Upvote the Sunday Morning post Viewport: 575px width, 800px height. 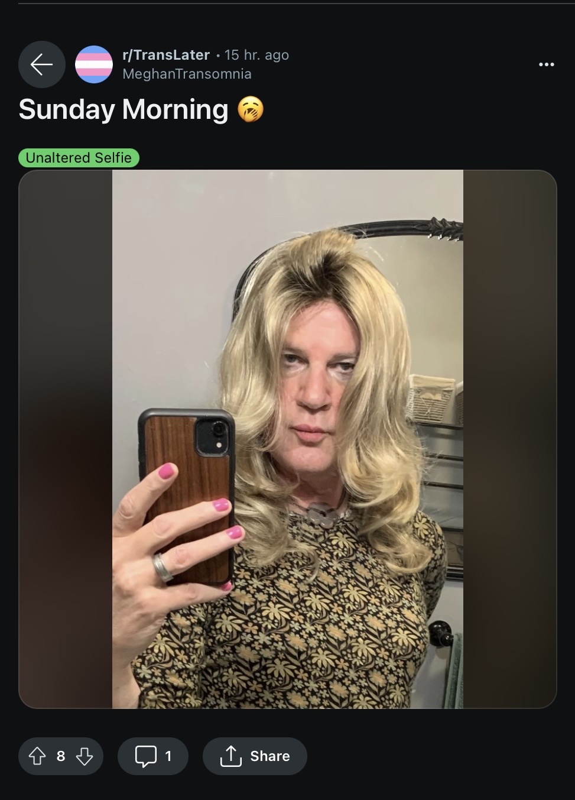[x=37, y=756]
